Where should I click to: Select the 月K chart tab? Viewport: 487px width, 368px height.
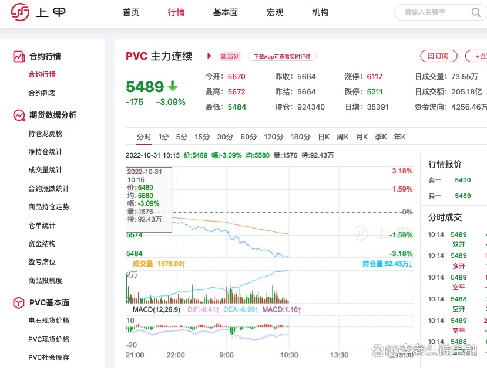point(362,137)
